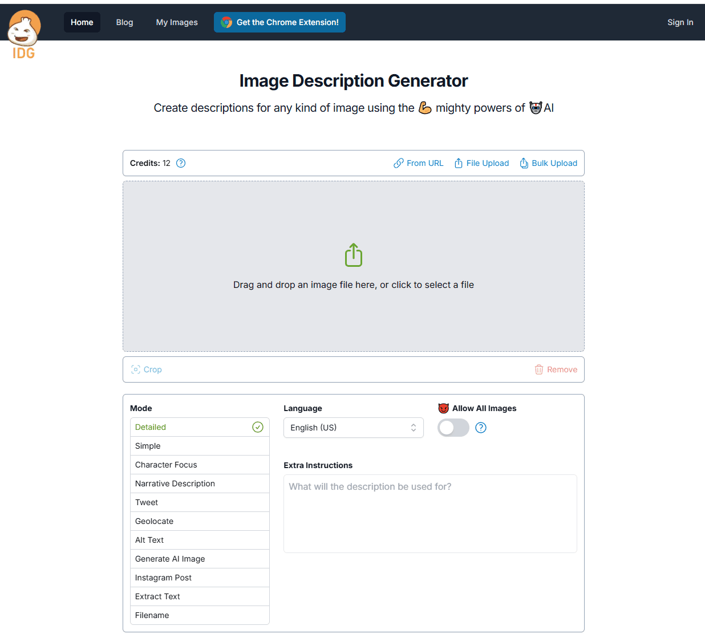Click Get the Chrome Extension button

(279, 22)
